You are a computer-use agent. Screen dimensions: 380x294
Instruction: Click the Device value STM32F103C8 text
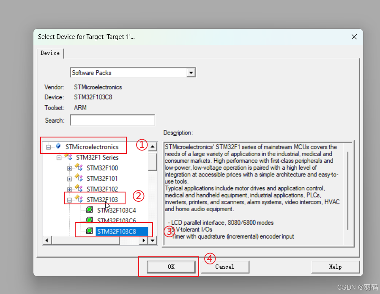click(x=93, y=97)
